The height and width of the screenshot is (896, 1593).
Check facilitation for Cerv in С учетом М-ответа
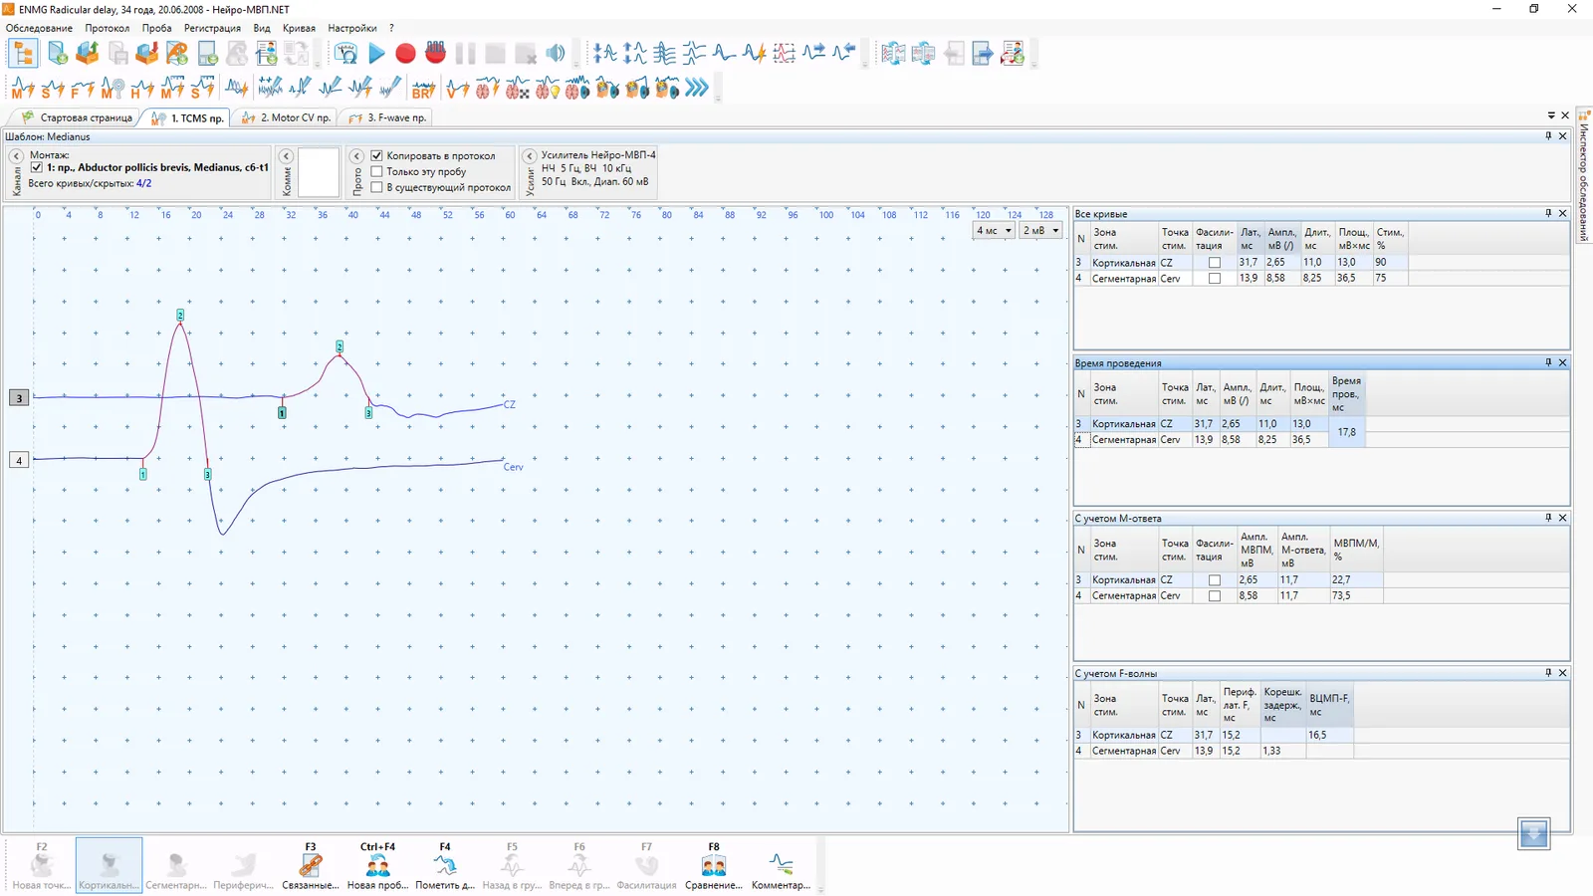[x=1214, y=596]
